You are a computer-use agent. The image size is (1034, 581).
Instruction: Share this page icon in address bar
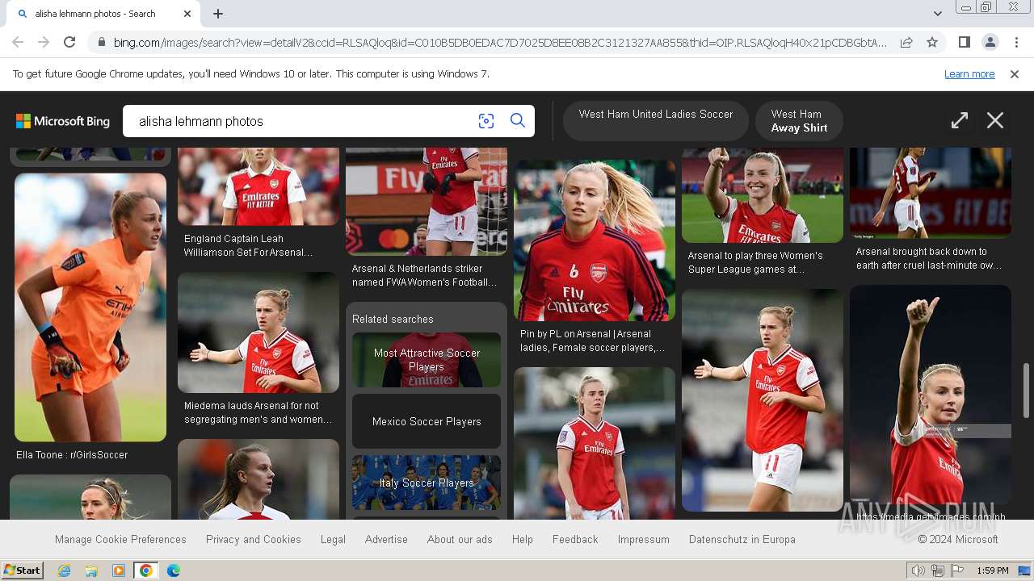(906, 42)
